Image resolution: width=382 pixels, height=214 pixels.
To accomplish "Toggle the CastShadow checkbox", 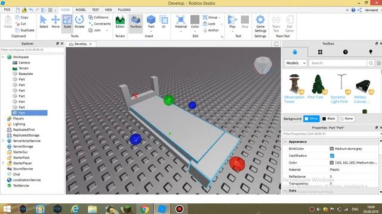I will [332, 156].
